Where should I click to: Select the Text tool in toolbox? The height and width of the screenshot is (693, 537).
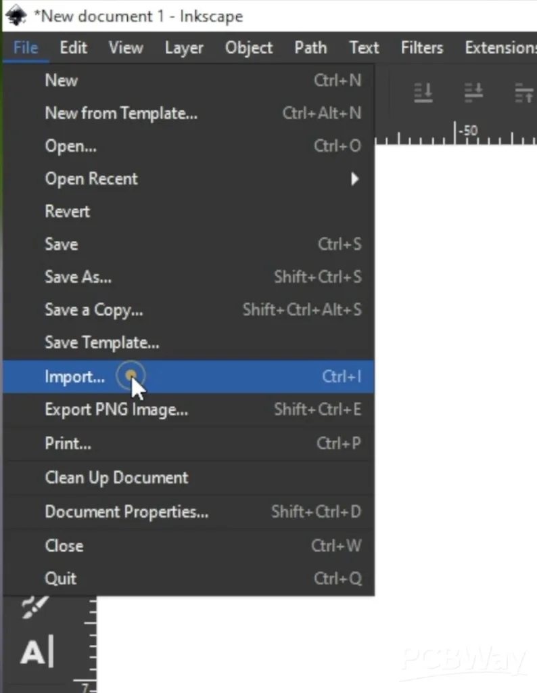(x=36, y=653)
